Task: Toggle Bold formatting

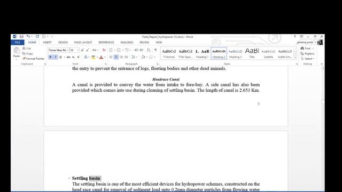Action: (50, 57)
